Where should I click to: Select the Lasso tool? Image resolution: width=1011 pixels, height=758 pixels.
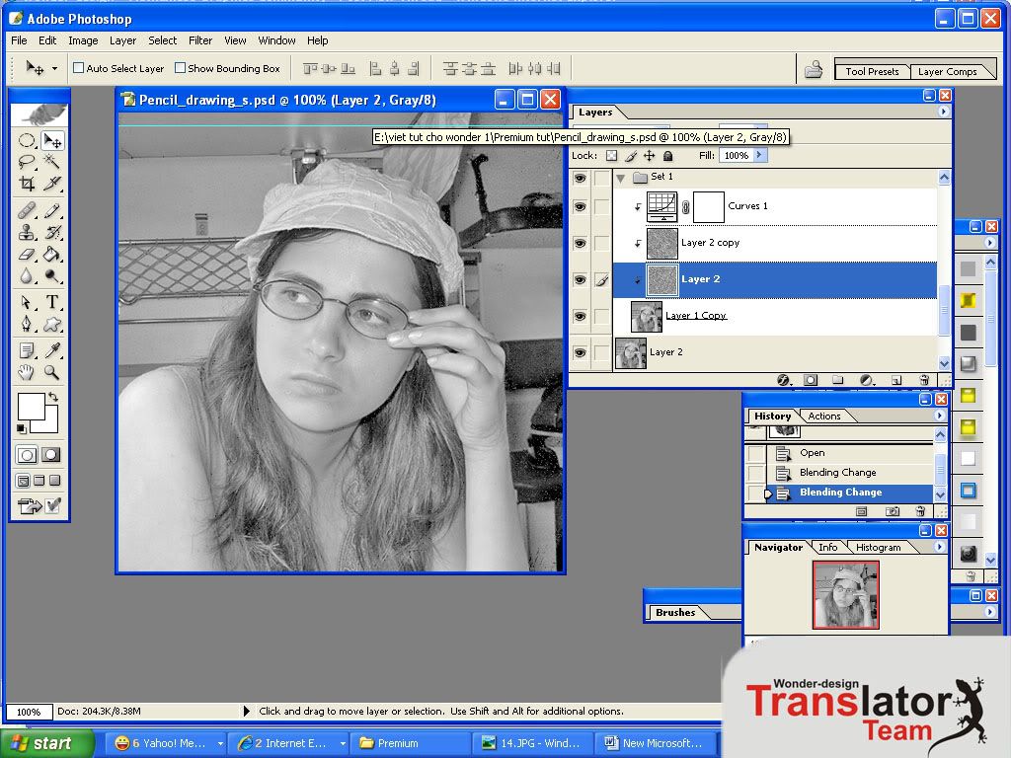tap(27, 161)
